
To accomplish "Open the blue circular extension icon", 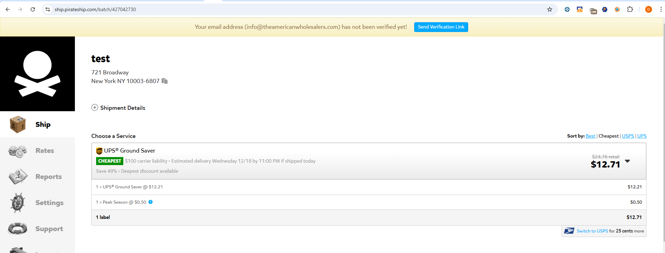I will click(567, 9).
